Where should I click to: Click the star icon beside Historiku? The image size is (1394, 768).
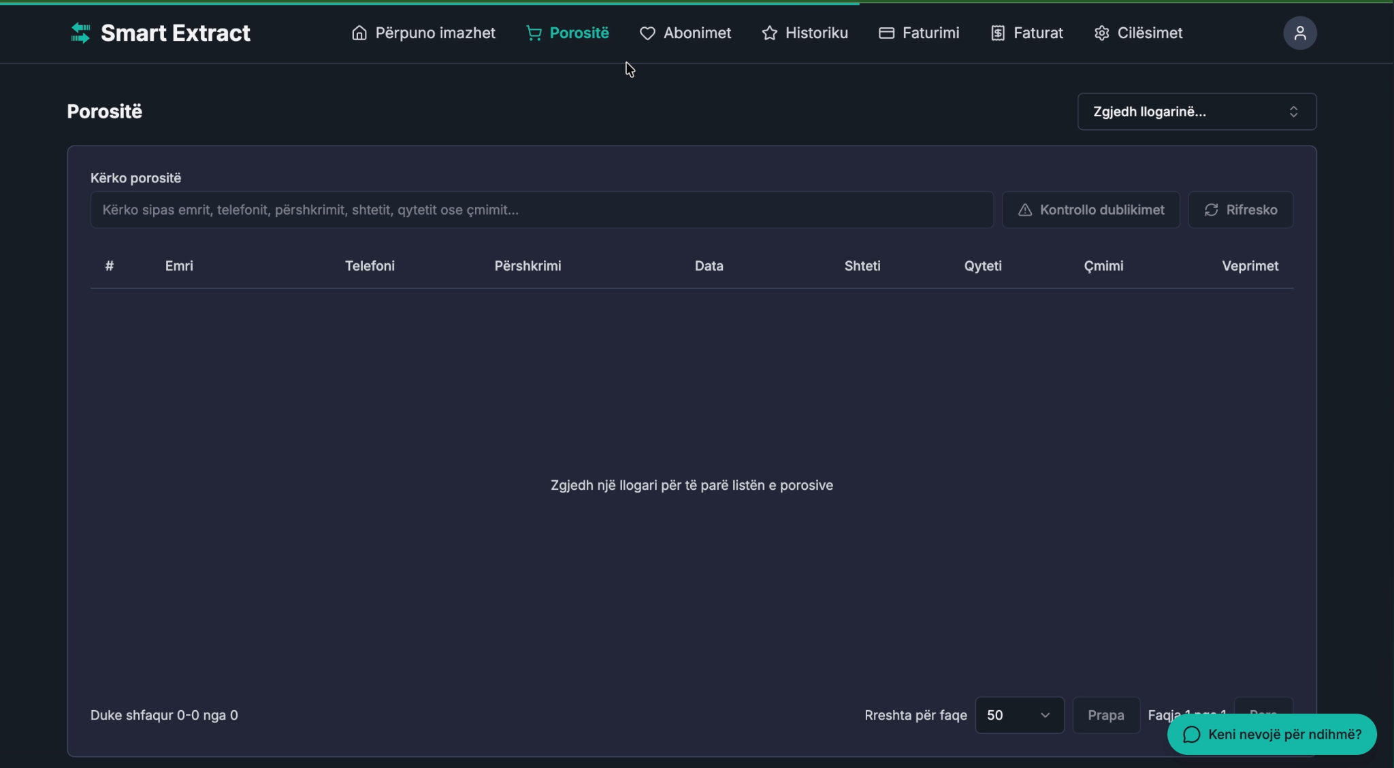point(769,33)
